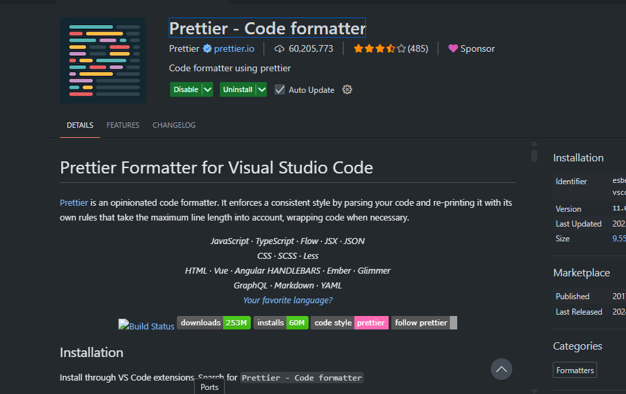This screenshot has height=394, width=626.
Task: Click the installs 60M badge
Action: point(280,323)
